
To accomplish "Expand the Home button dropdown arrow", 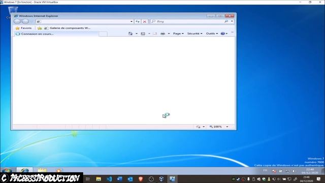I will [137, 34].
